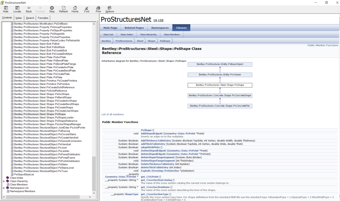Image resolution: width=340 pixels, height=201 pixels.
Task: Click the Steel breadcrumb link
Action: click(140, 41)
